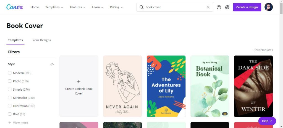Collapse the Style filter section

click(x=52, y=64)
